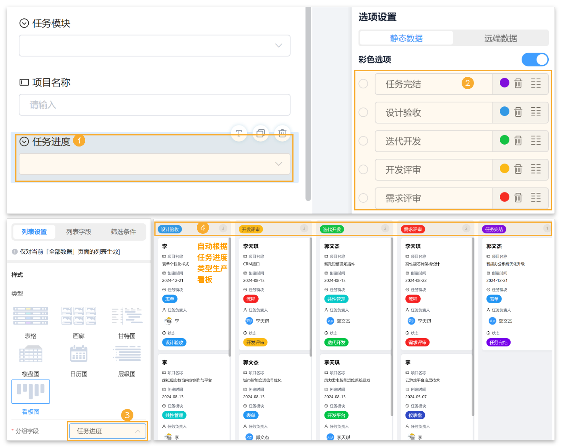Click the 设计验收 column header tag
The image size is (561, 448).
(x=170, y=229)
